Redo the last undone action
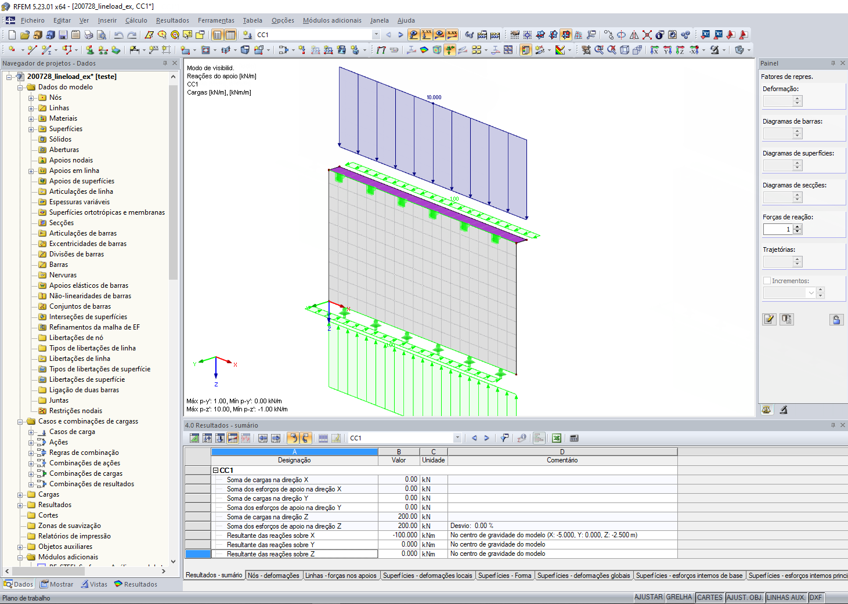The height and width of the screenshot is (604, 848). 132,35
